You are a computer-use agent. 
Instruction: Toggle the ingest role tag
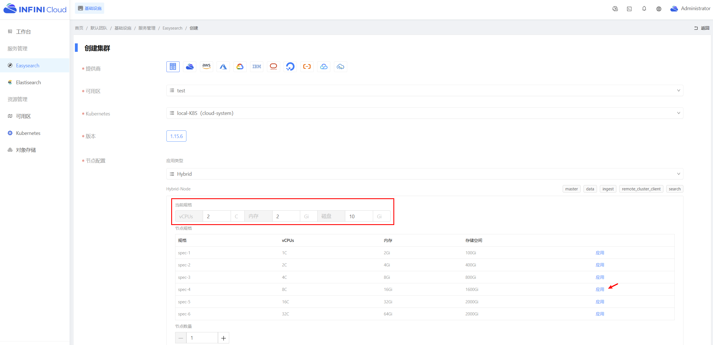[x=608, y=189]
